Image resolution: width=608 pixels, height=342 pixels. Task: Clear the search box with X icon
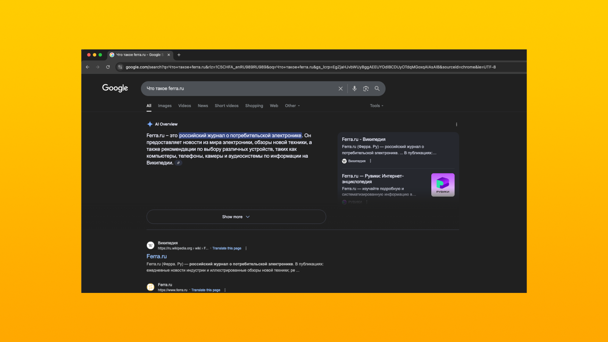click(x=340, y=89)
